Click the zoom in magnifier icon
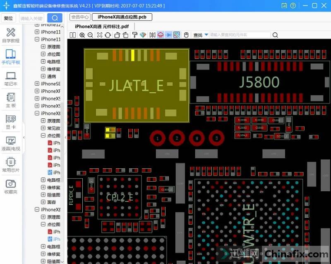 point(82,35)
